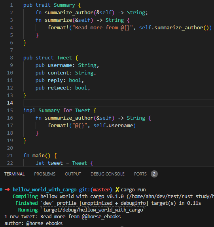Click 'hellow_world_with_cargo' in terminal prompt
Viewport: 214px width, 227px height.
click(x=45, y=190)
